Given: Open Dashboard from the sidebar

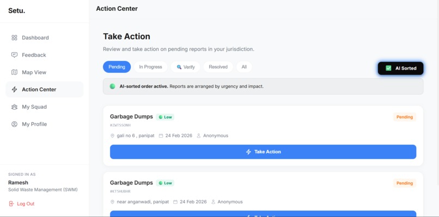Looking at the screenshot, I should [x=45, y=38].
